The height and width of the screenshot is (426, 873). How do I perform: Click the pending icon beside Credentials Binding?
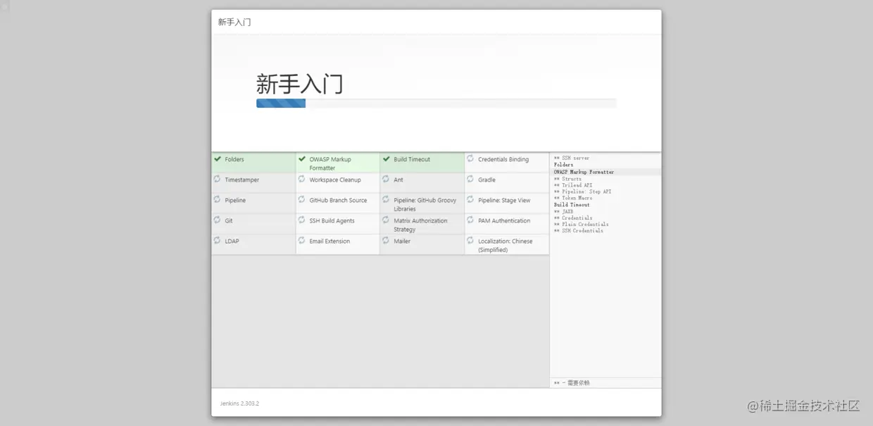click(470, 159)
